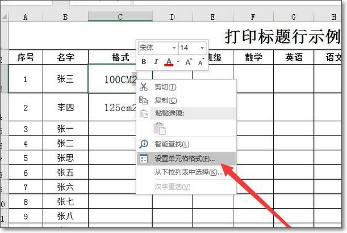Viewport: 347px width, 233px height.
Task: Select column D header
Action: (173, 17)
